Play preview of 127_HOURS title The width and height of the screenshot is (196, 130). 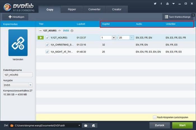(41, 38)
